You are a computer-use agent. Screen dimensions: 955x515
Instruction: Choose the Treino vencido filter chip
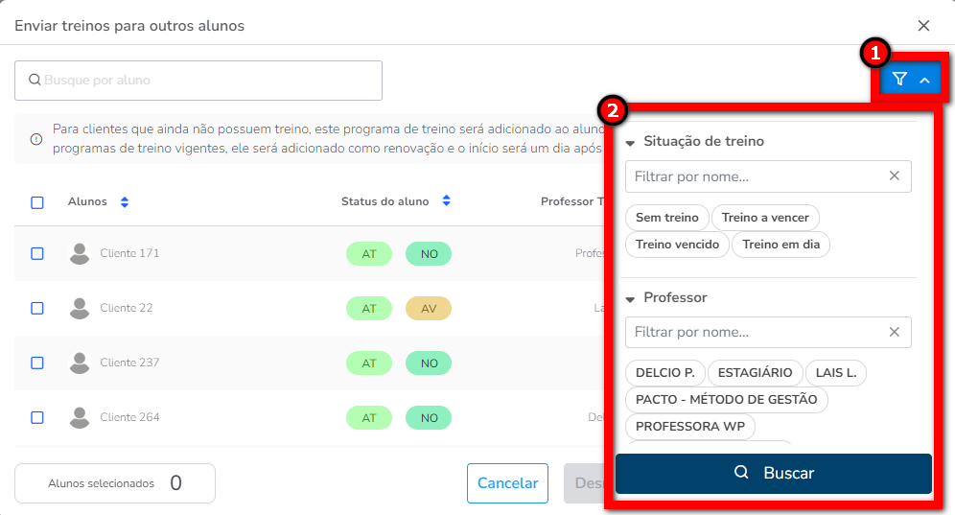(677, 245)
